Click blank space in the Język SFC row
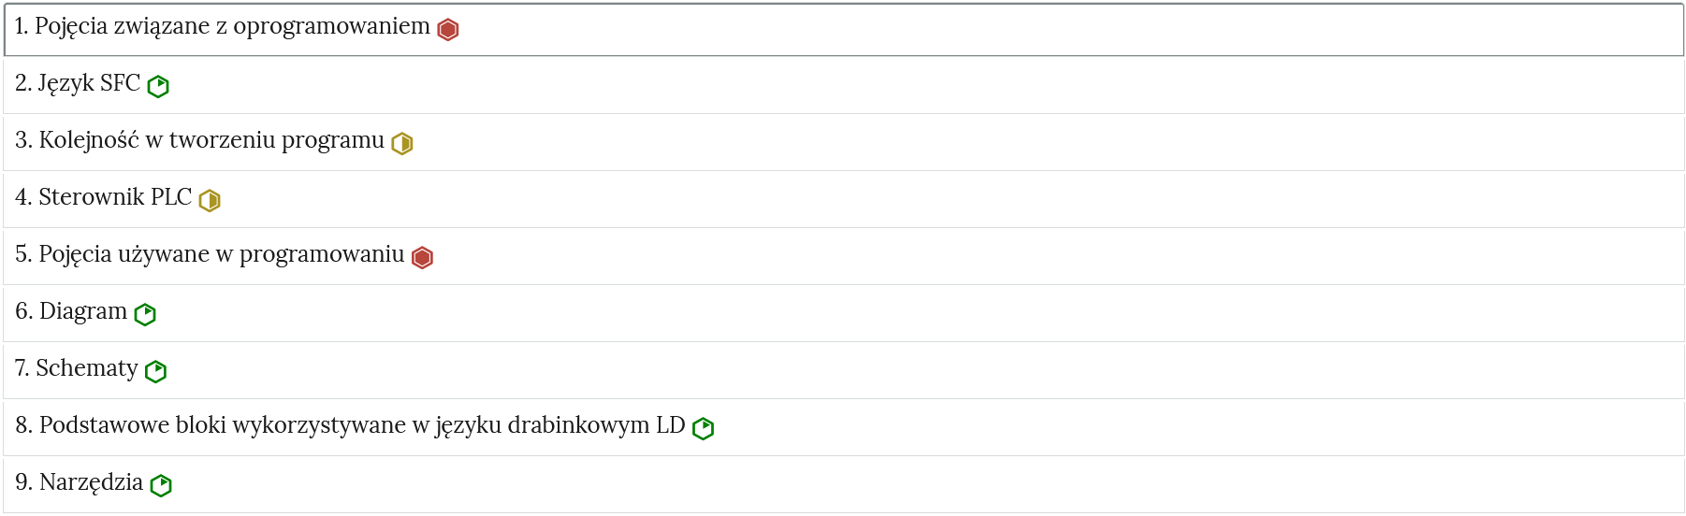The height and width of the screenshot is (516, 1686). [936, 85]
